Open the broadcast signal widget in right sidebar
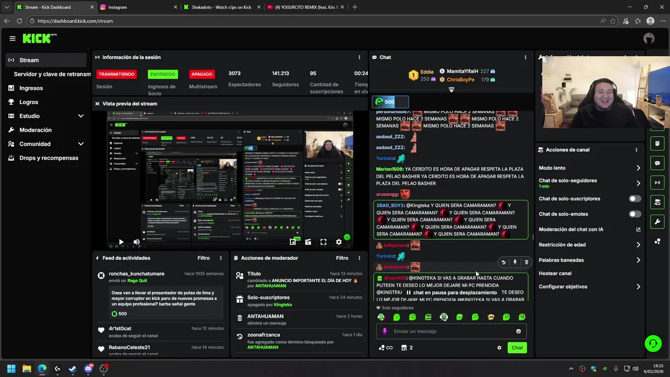The image size is (670, 377). click(657, 182)
